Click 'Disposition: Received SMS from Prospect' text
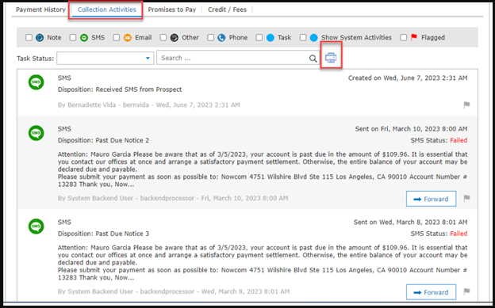495x308 pixels. [120, 89]
